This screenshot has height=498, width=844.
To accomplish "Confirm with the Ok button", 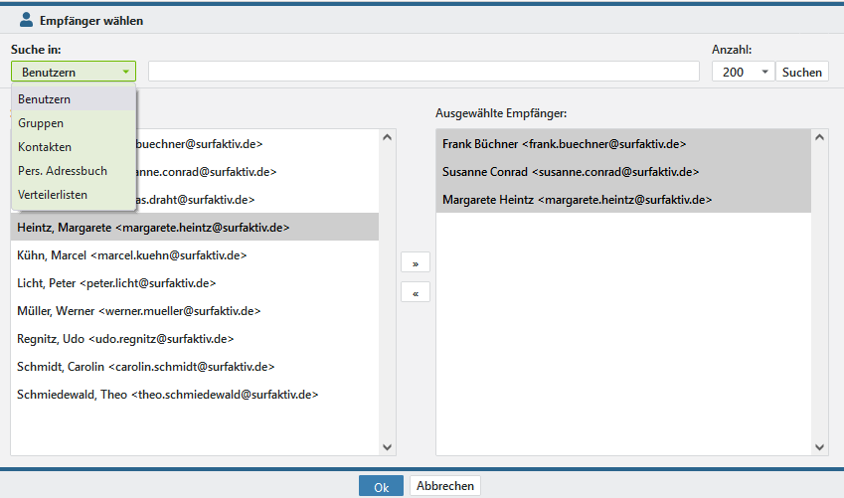I will point(381,486).
